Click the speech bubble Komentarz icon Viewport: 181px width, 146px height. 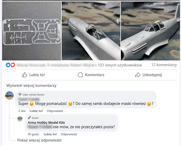tap(81, 75)
